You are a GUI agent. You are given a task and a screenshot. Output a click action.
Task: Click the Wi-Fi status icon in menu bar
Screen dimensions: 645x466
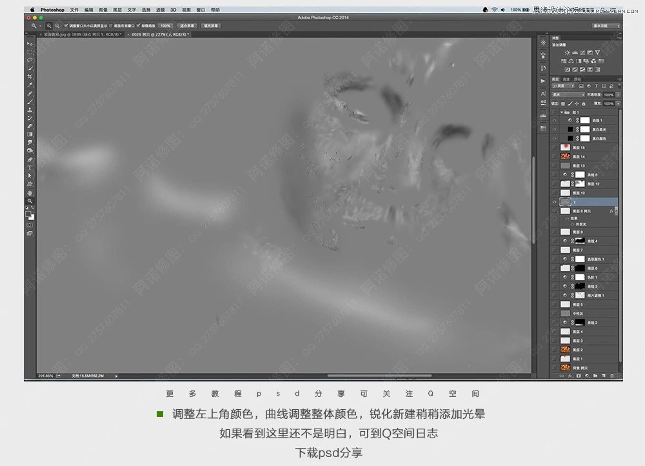coord(495,10)
